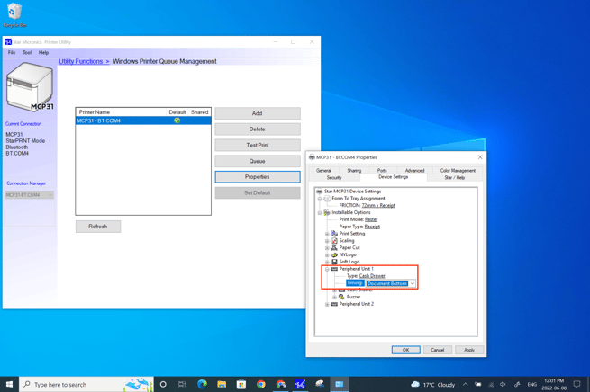Open Windows Start menu
590x392 pixels.
[x=9, y=384]
